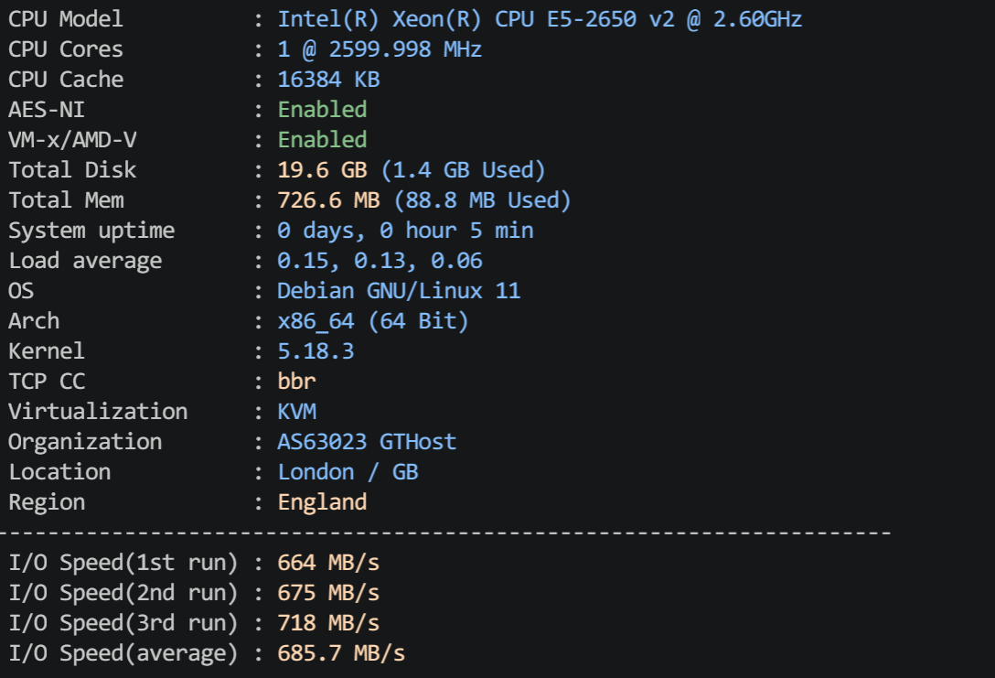Select the '1 @ 2599.998 MHz' cores value
Viewport: 995px width, 678px height.
click(380, 49)
